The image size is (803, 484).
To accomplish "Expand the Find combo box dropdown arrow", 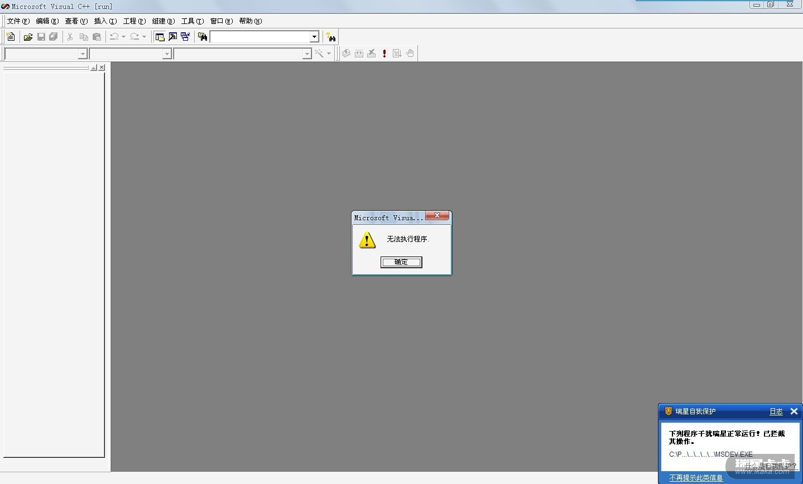I will click(x=314, y=37).
